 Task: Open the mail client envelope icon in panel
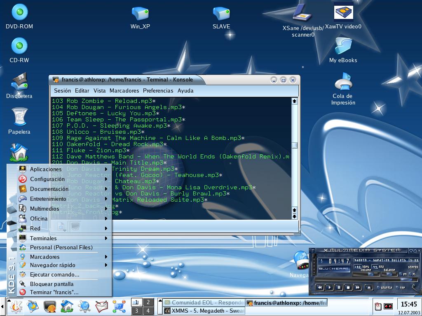point(101,307)
